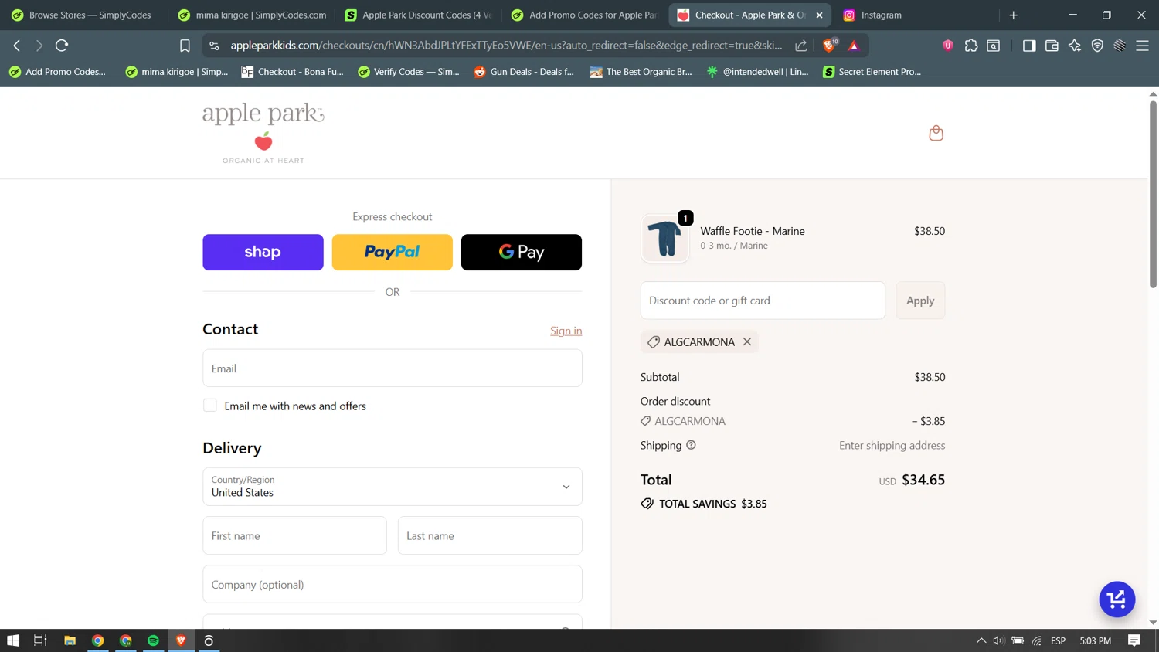Go back with browser back arrow
This screenshot has width=1159, height=652.
pyautogui.click(x=17, y=46)
